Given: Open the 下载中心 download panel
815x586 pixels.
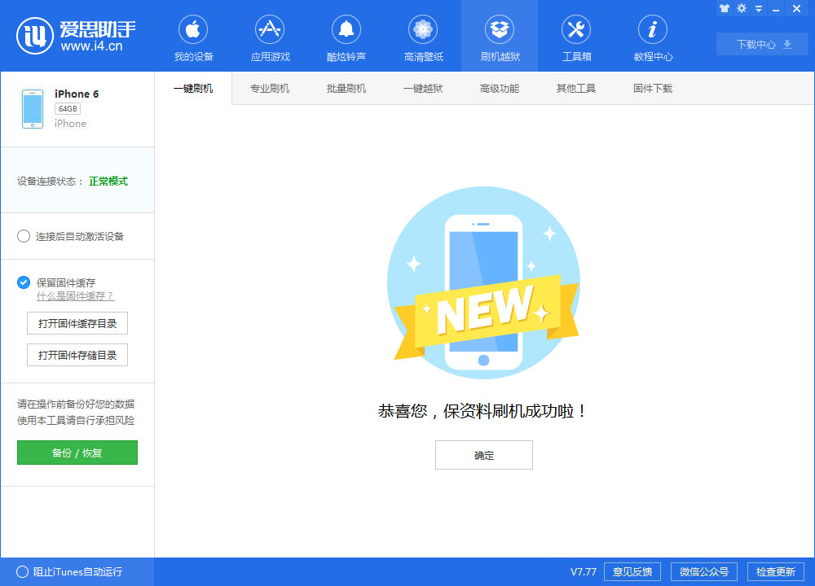Looking at the screenshot, I should point(761,44).
